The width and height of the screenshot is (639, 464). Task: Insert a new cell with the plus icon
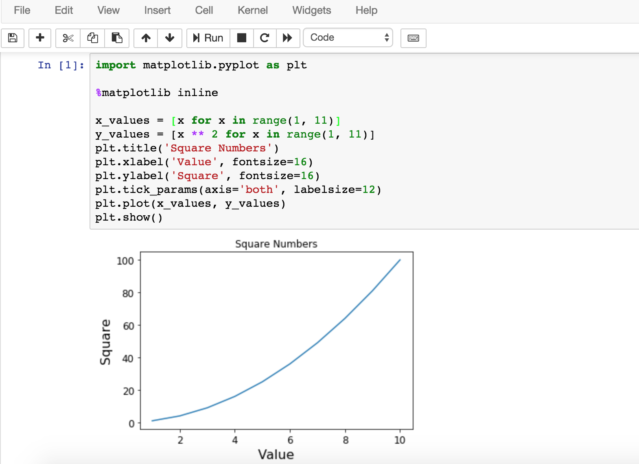[x=40, y=38]
